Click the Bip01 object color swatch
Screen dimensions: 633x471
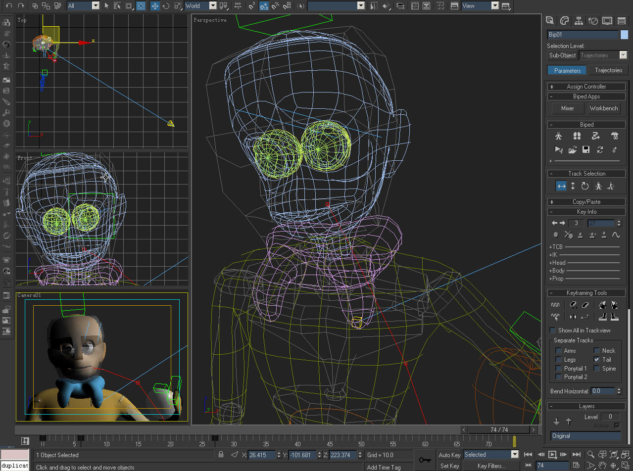(624, 35)
